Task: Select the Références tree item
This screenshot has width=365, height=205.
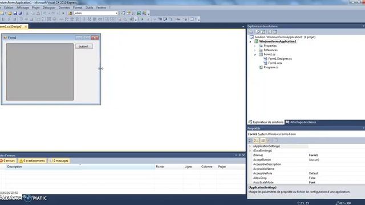Action: 270,50
